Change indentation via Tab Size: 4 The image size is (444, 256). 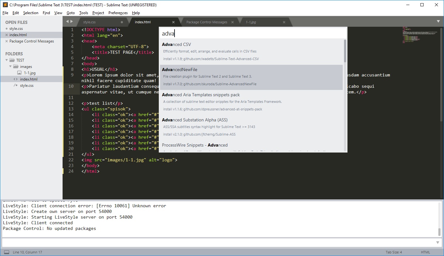pyautogui.click(x=394, y=252)
